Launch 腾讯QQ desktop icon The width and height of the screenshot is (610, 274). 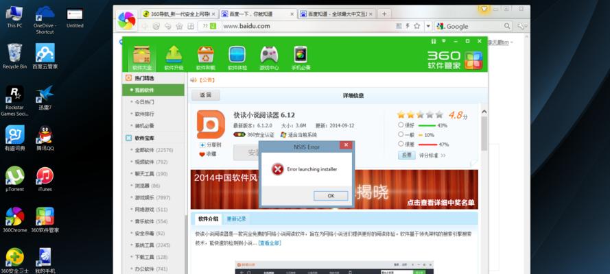[x=45, y=138]
